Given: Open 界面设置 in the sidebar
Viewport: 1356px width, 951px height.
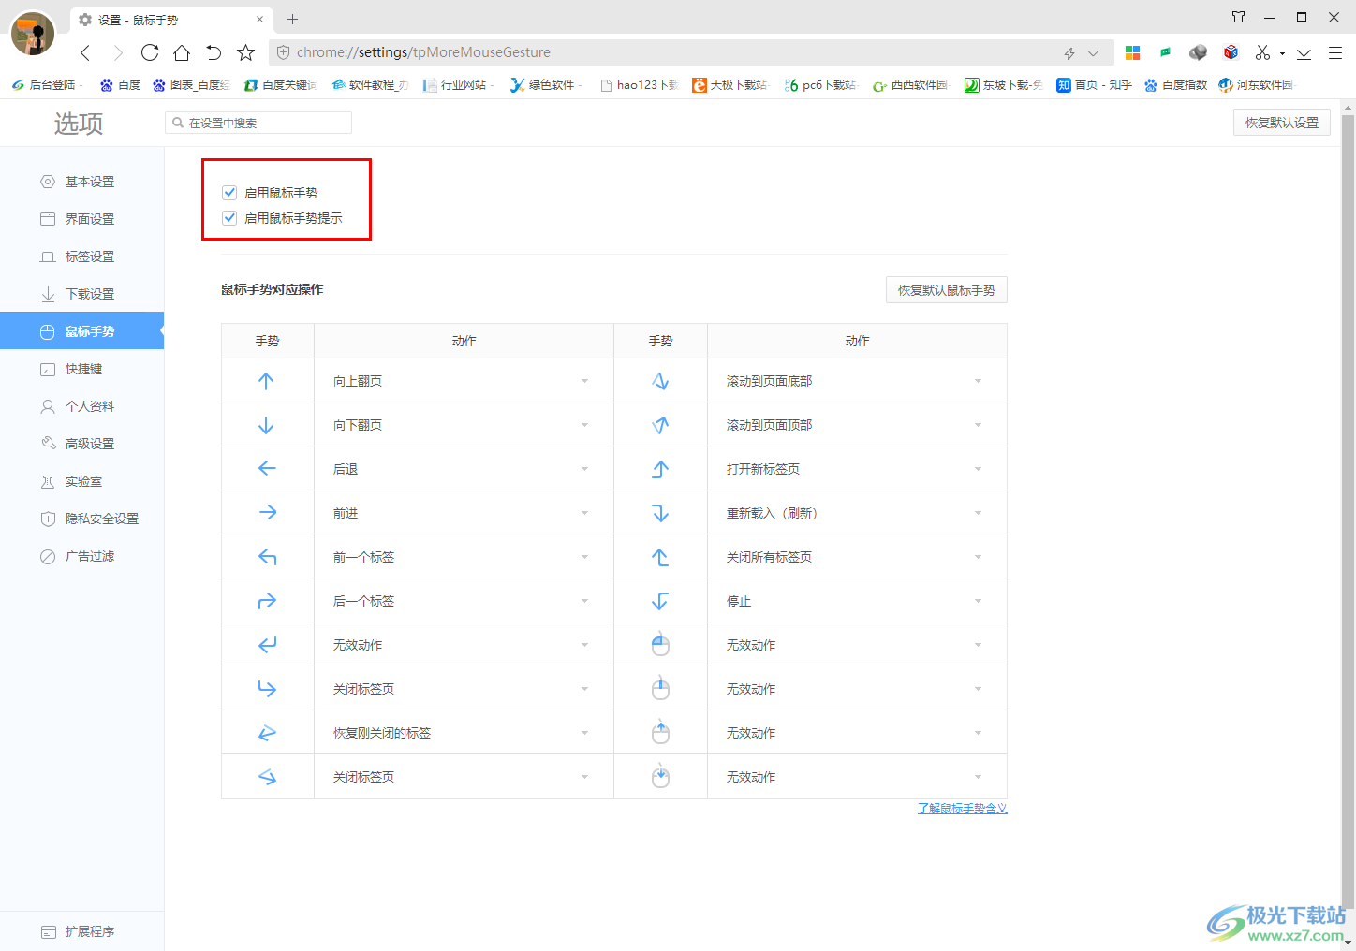Looking at the screenshot, I should click(x=81, y=219).
